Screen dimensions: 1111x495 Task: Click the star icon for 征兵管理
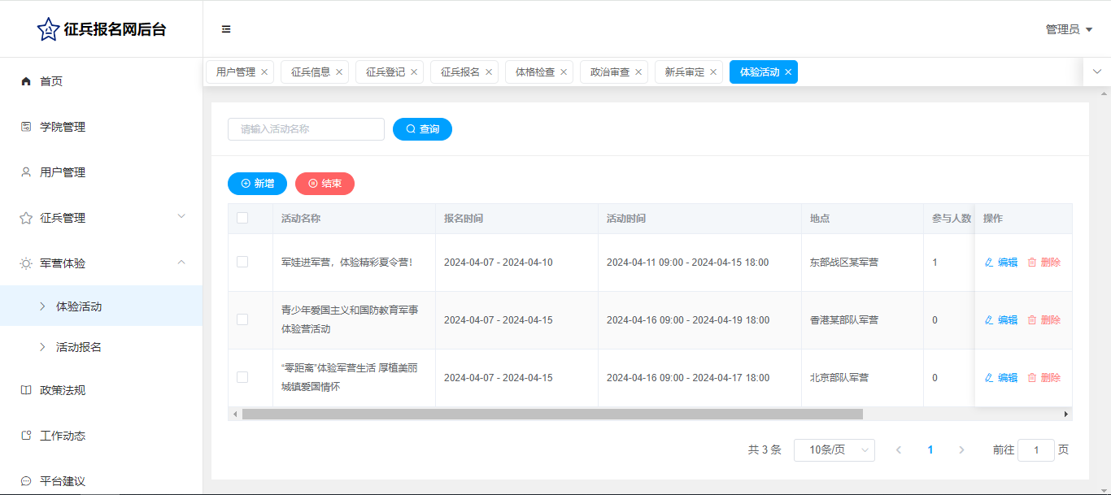[x=26, y=218]
